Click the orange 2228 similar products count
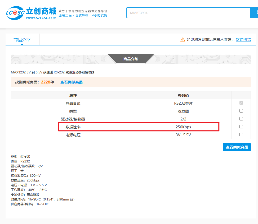Image resolution: width=258 pixels, height=224 pixels. tap(45, 82)
